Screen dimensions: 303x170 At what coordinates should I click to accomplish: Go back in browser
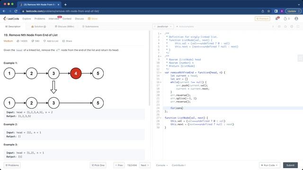coord(4,11)
